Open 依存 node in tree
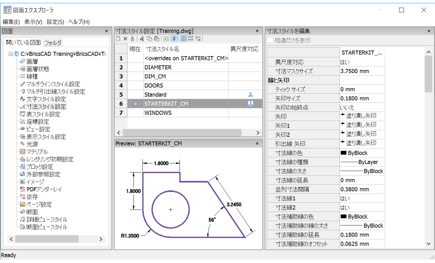 (x=32, y=197)
